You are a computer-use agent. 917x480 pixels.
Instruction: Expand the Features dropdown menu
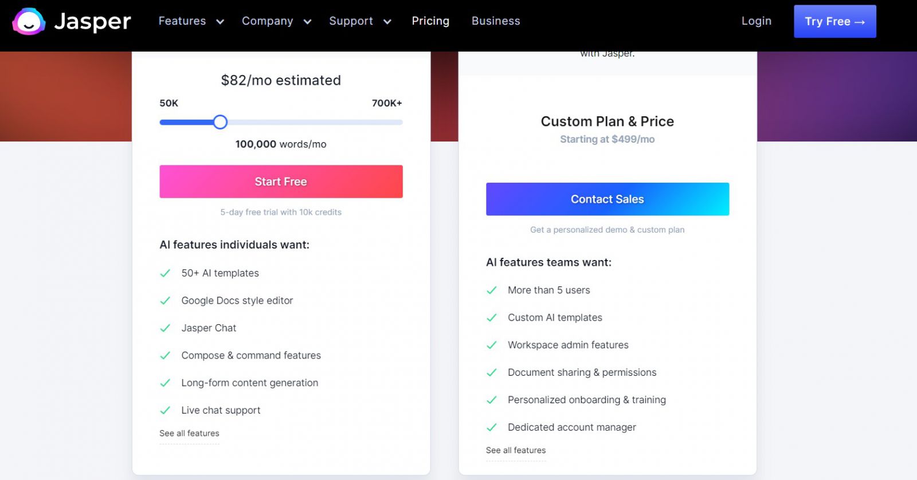pyautogui.click(x=191, y=21)
